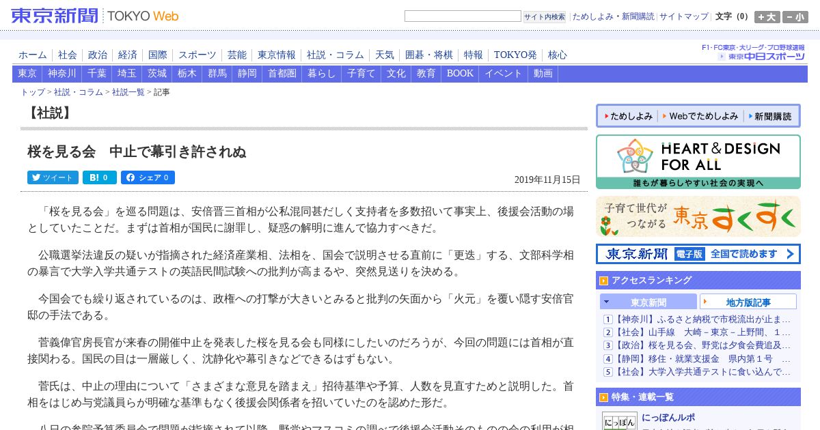Select BOOK in the blue bar
Viewport: 820px width, 430px height.
click(x=460, y=74)
